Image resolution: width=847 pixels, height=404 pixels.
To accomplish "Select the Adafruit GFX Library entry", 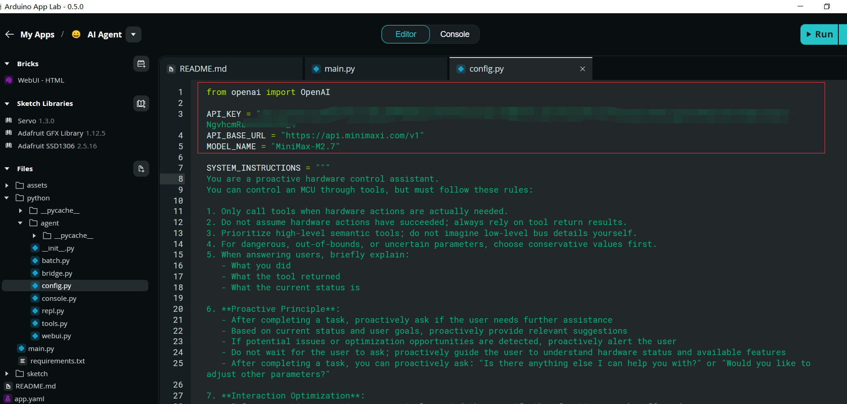I will (x=61, y=133).
